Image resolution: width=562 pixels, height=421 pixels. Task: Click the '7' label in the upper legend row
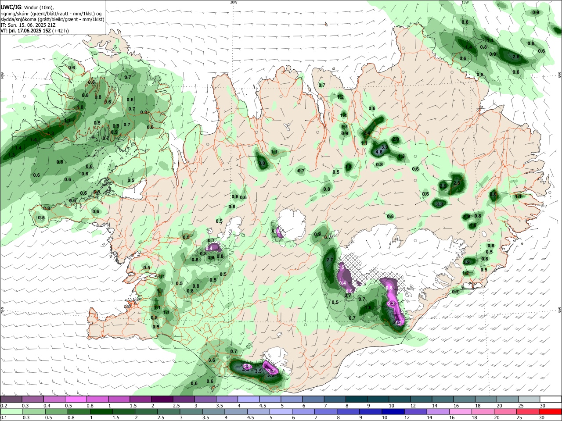(325, 406)
